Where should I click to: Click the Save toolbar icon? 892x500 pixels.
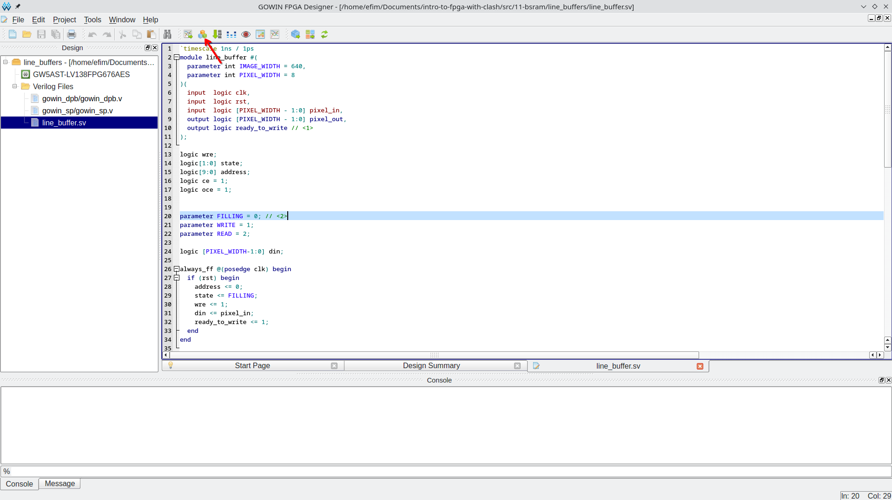click(41, 34)
